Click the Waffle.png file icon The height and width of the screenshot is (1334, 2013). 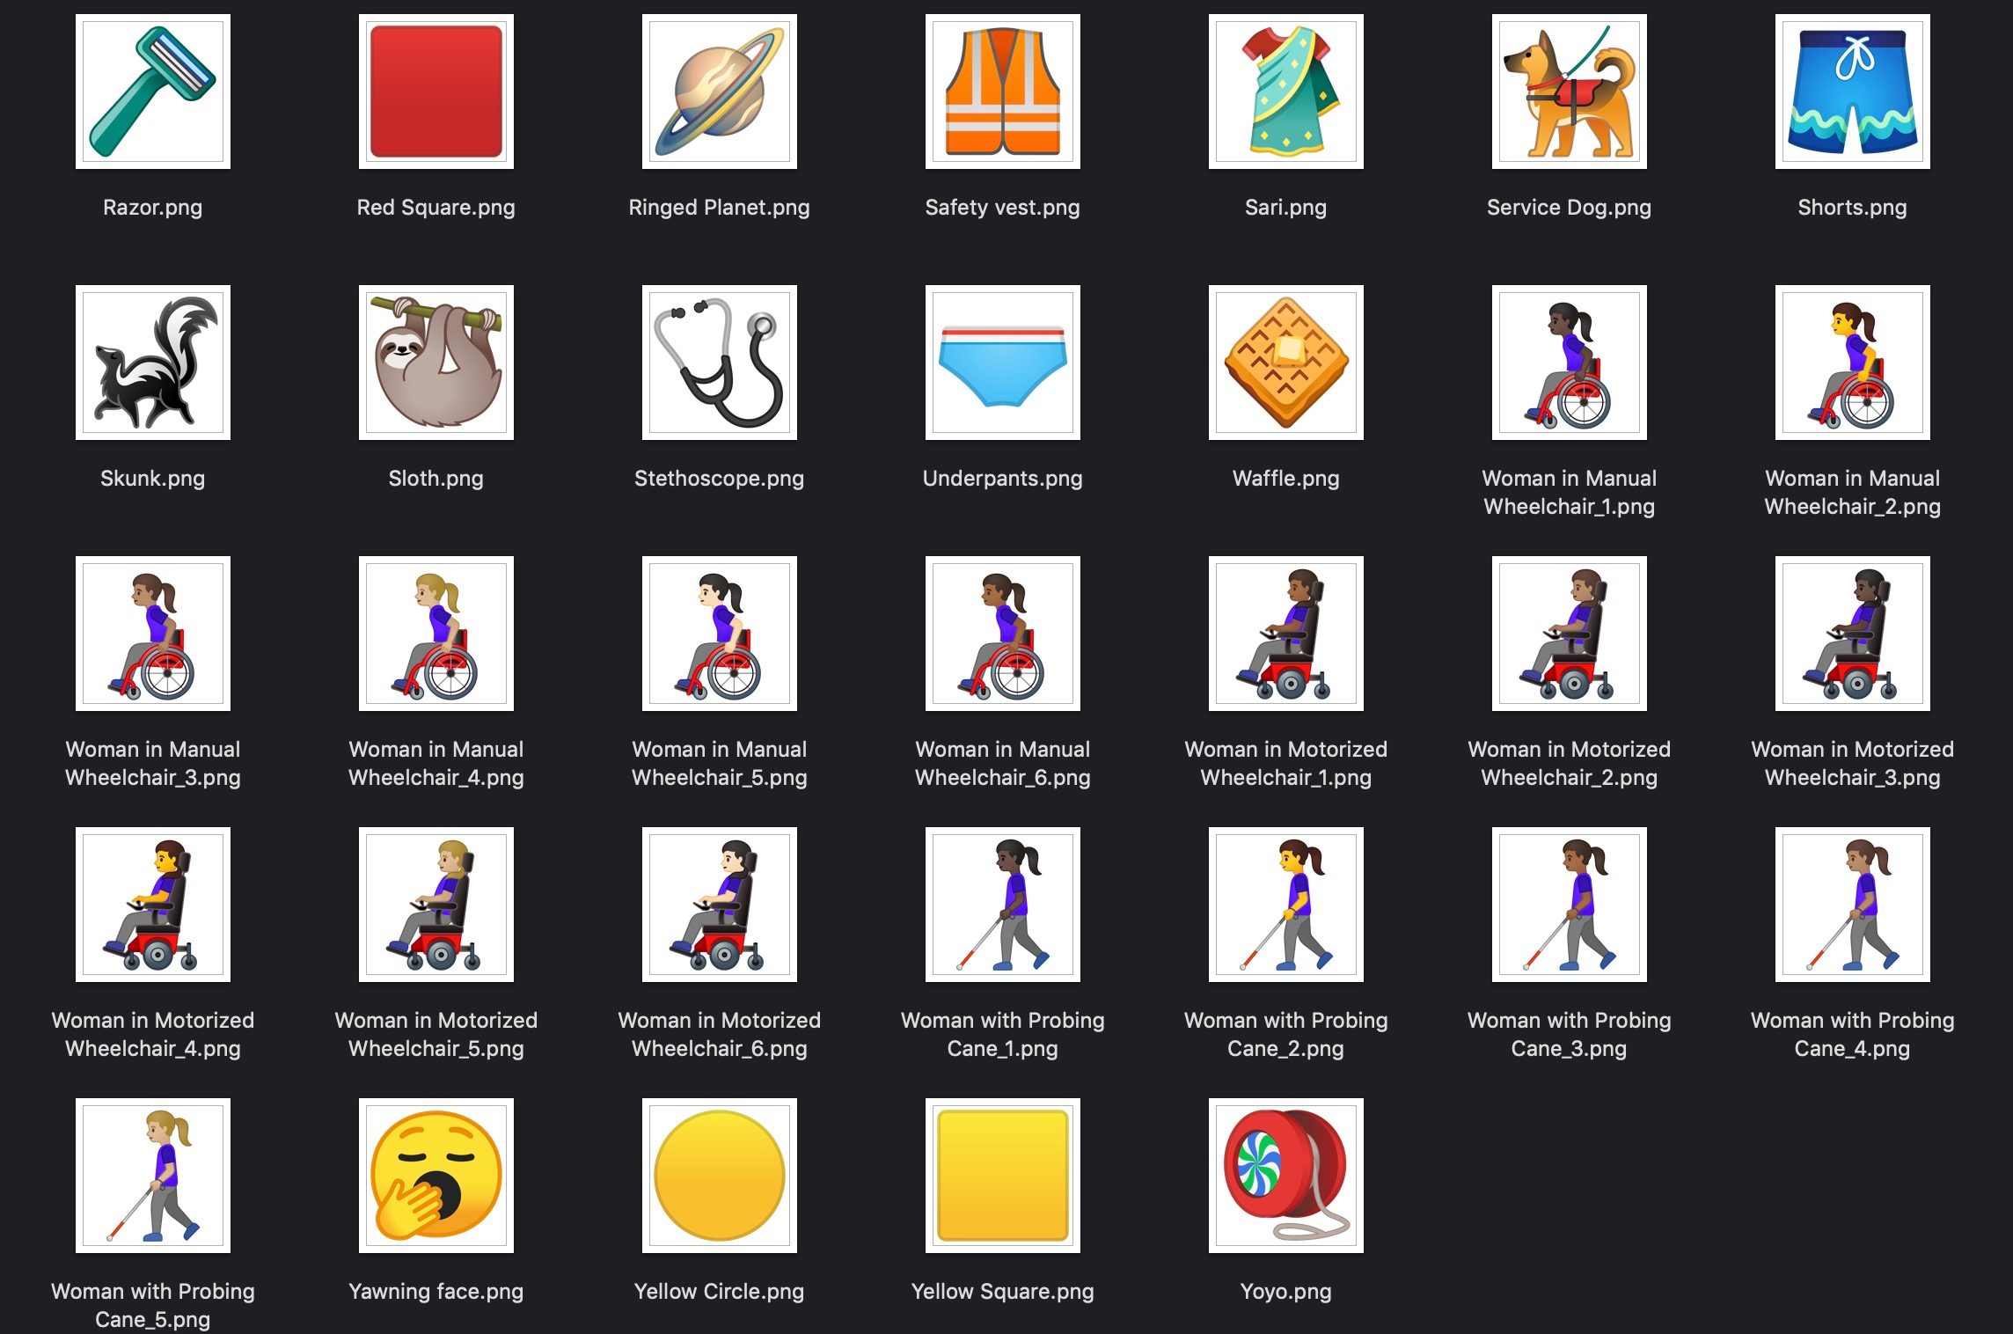[1285, 363]
